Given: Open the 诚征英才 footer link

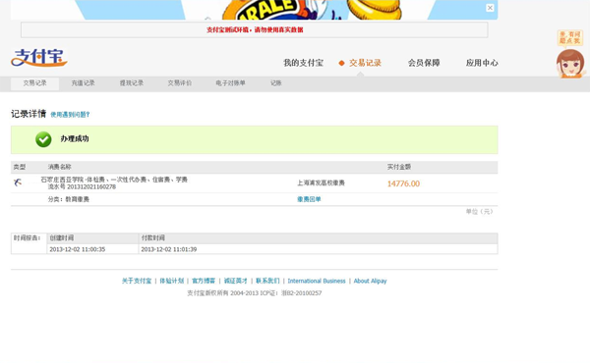Looking at the screenshot, I should pyautogui.click(x=236, y=281).
